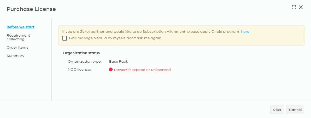
Task: Click the red NCC license status dot
Action: [111, 69]
